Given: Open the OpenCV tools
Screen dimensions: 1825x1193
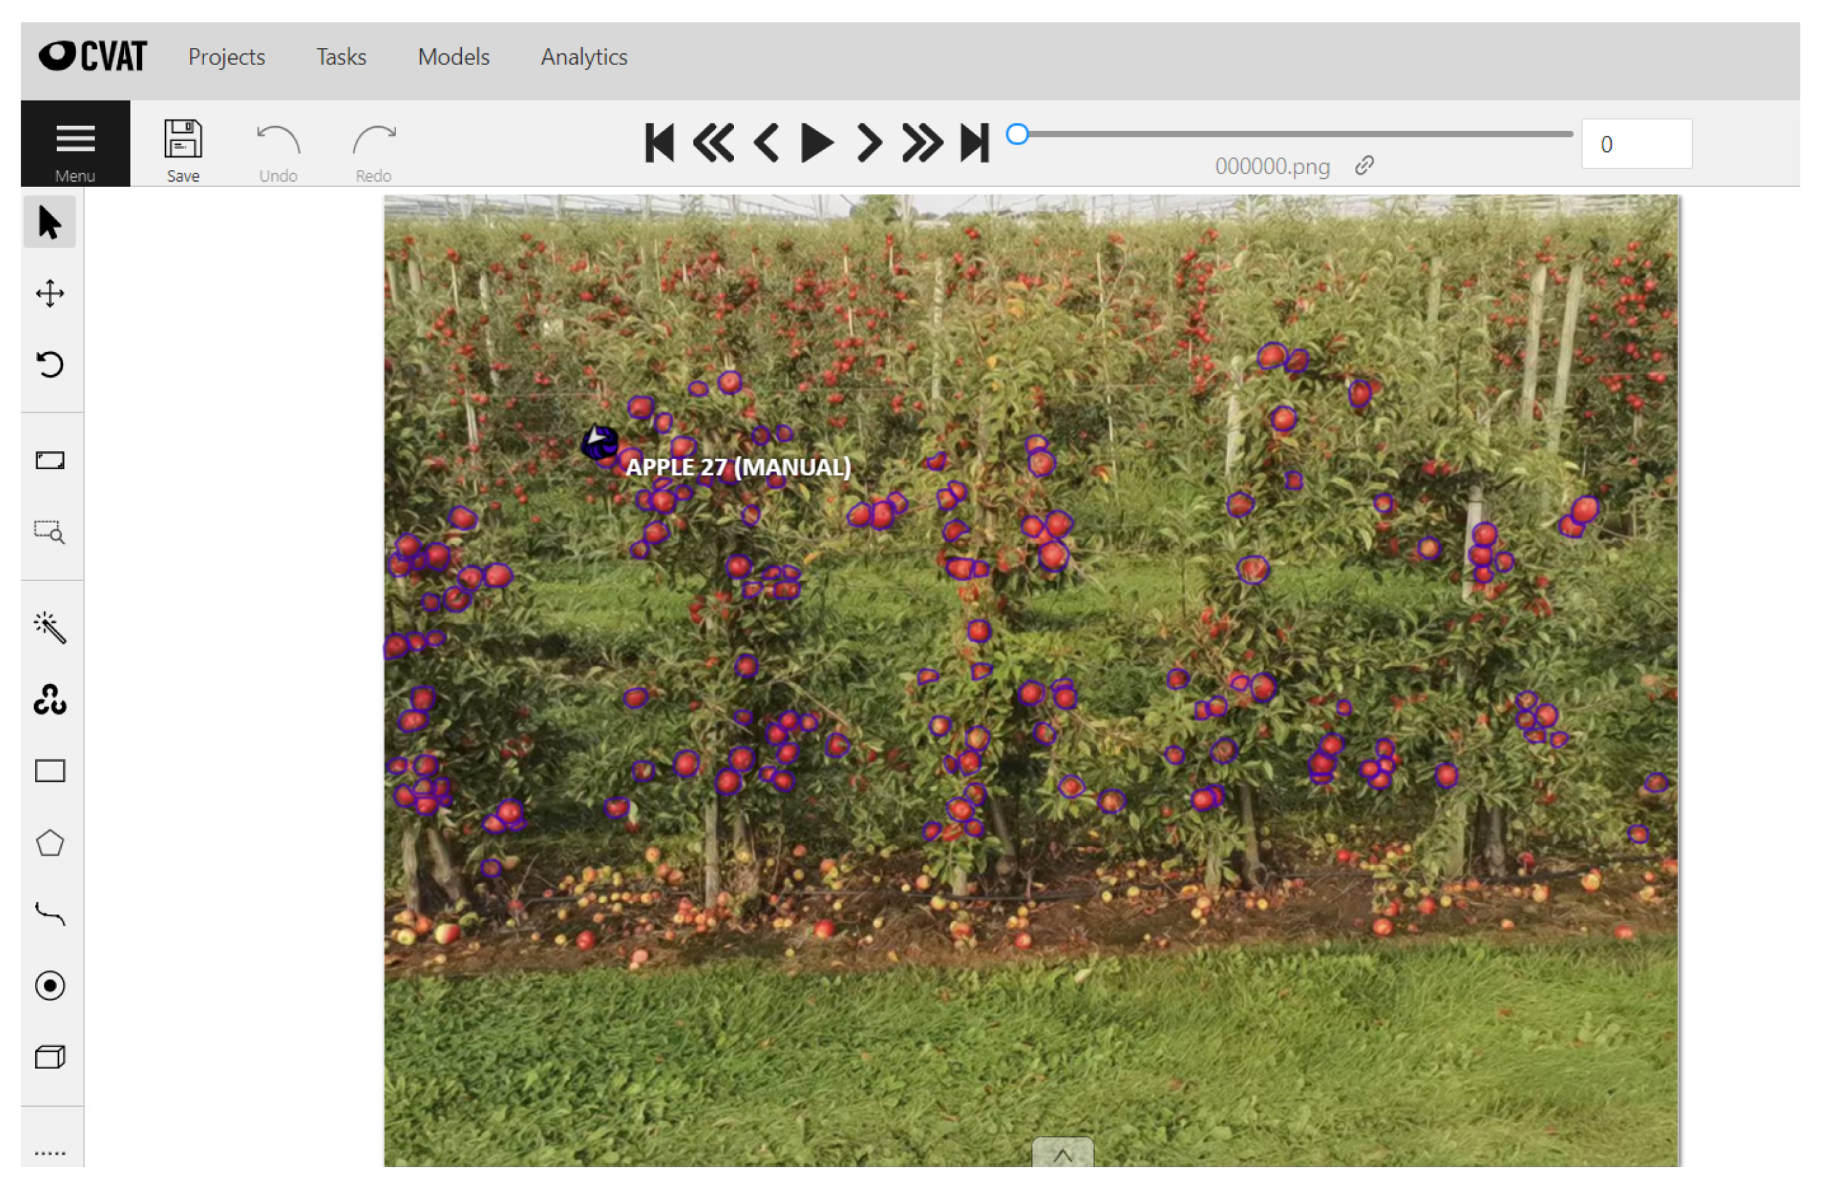Looking at the screenshot, I should click(50, 700).
